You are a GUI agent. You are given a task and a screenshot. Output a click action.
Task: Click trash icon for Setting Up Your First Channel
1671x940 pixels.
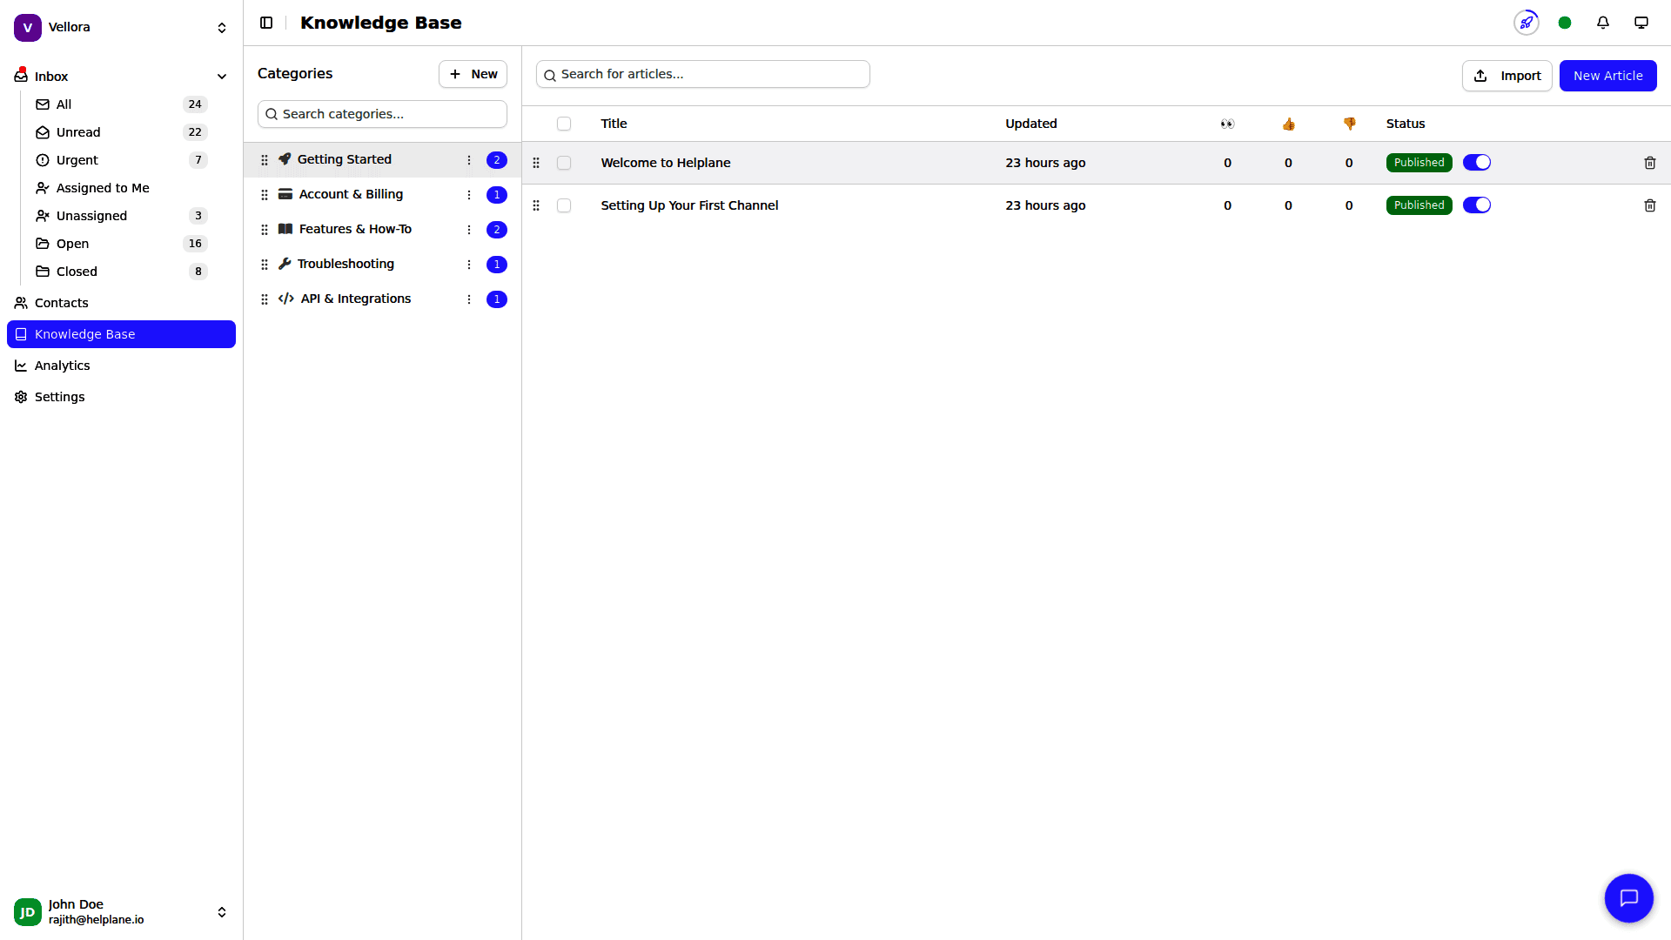(1649, 205)
